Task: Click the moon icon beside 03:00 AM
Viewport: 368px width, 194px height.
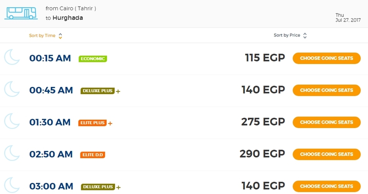Action: (x=12, y=185)
